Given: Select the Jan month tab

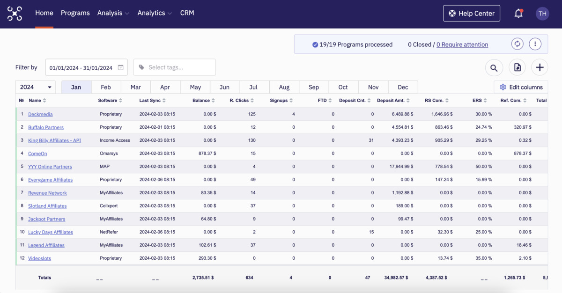Looking at the screenshot, I should (76, 87).
